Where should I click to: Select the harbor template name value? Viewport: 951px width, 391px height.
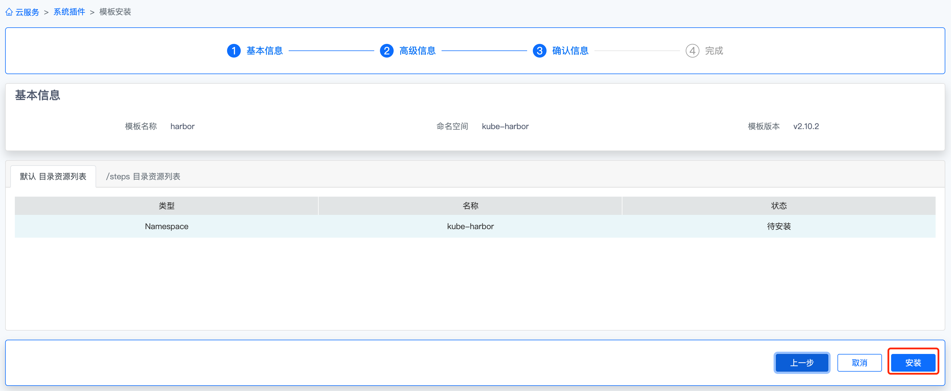(182, 126)
